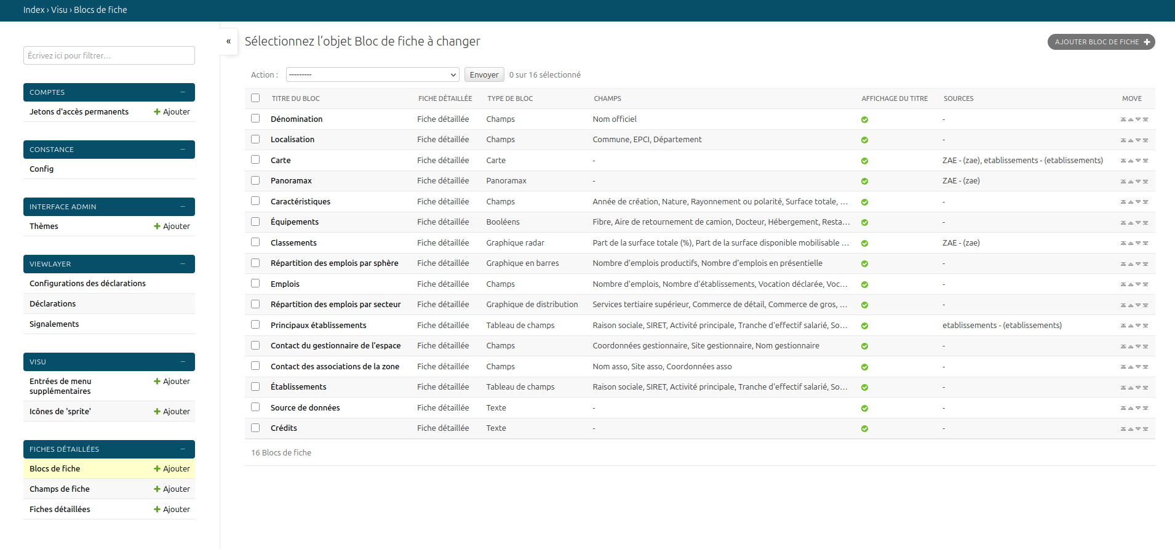This screenshot has width=1175, height=549.
Task: Open the Classements block link
Action: click(293, 243)
